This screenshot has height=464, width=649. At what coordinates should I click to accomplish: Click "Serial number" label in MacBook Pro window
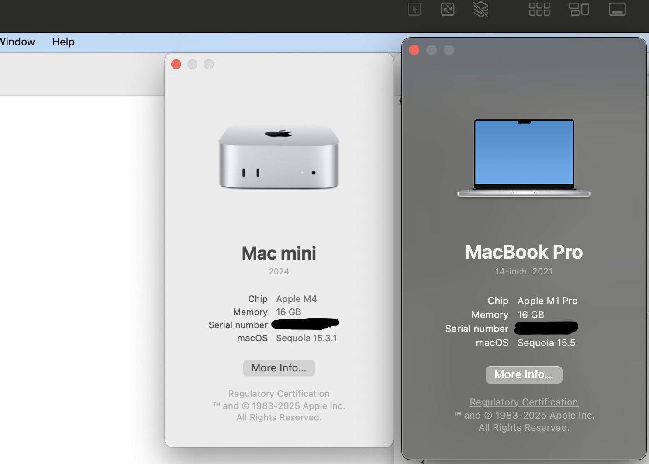(477, 329)
